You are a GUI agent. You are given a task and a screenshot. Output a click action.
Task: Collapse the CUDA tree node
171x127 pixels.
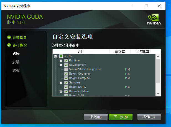coord(56,56)
